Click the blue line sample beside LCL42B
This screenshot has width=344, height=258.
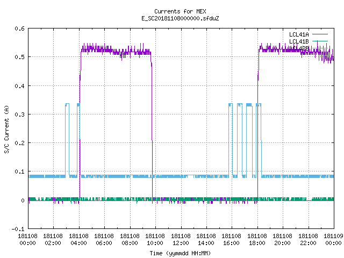(320, 48)
